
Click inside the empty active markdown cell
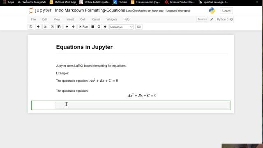point(142,105)
